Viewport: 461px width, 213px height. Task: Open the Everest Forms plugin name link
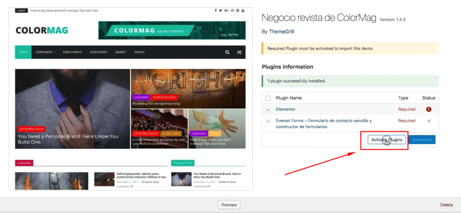[324, 124]
